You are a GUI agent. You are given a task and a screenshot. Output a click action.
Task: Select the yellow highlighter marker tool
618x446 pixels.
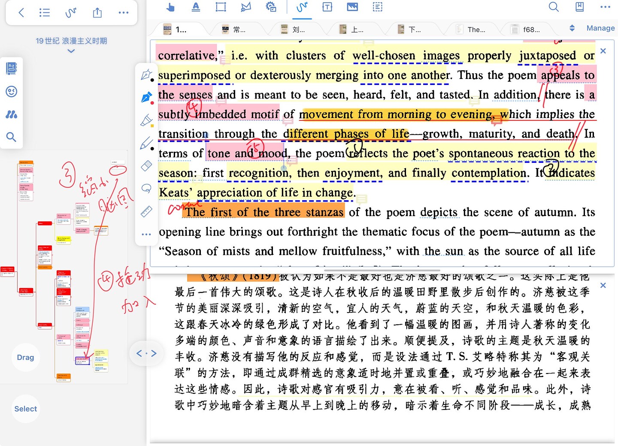146,121
